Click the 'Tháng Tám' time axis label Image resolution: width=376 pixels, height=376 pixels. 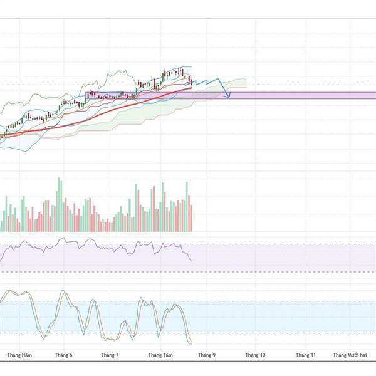pos(160,355)
